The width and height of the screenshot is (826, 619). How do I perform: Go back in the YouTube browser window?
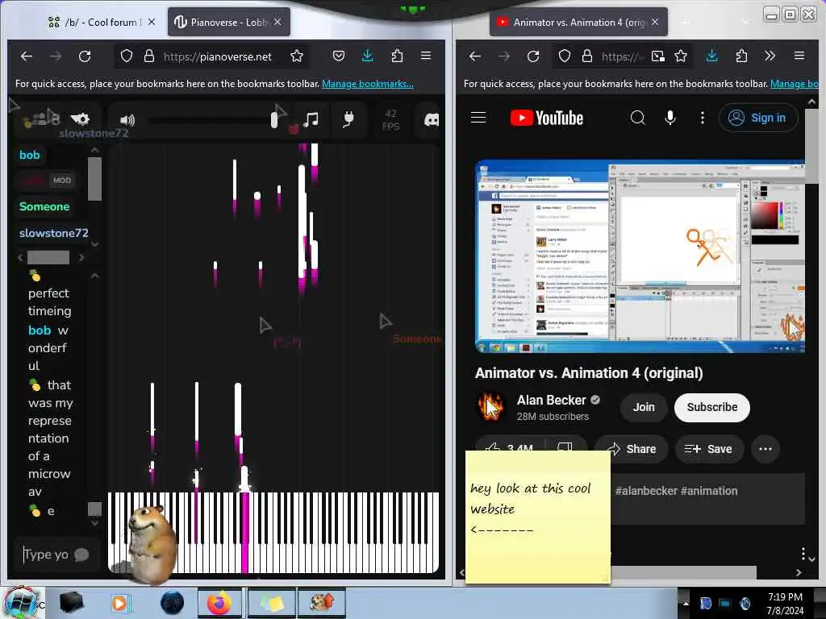pyautogui.click(x=475, y=56)
